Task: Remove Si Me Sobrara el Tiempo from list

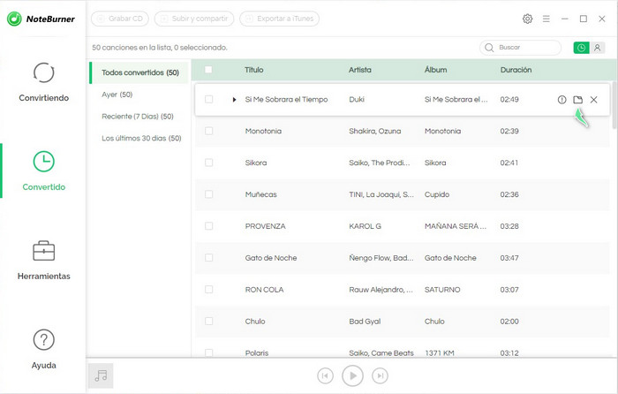Action: tap(593, 100)
